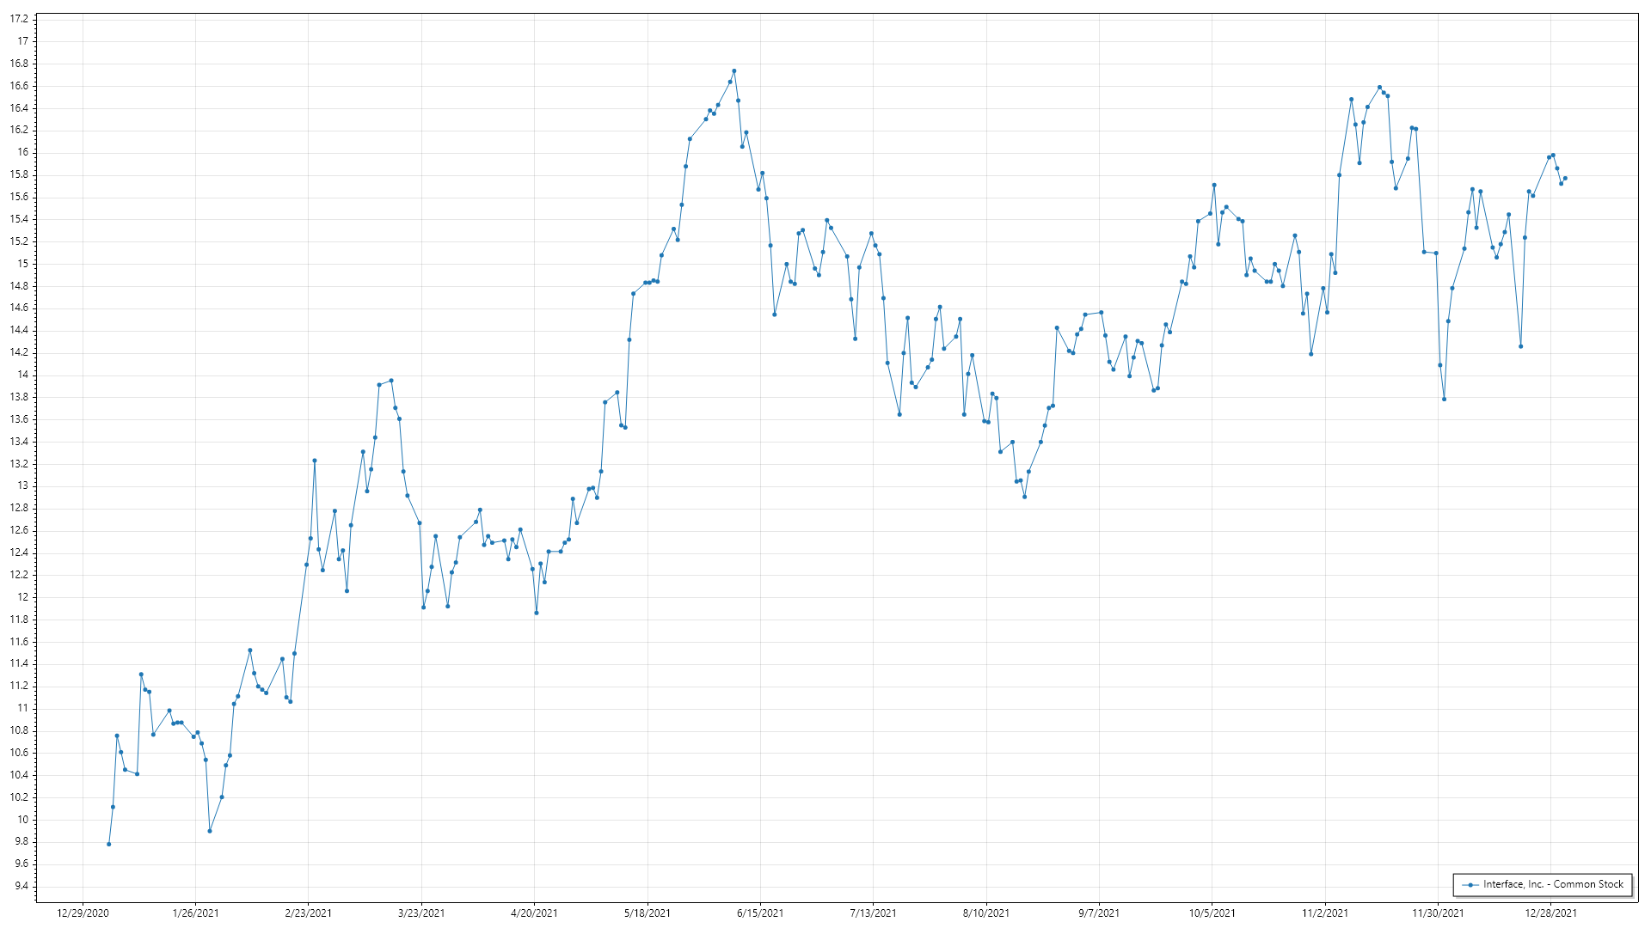
Task: Click the 17.2 y-axis value label
Action: [x=19, y=19]
